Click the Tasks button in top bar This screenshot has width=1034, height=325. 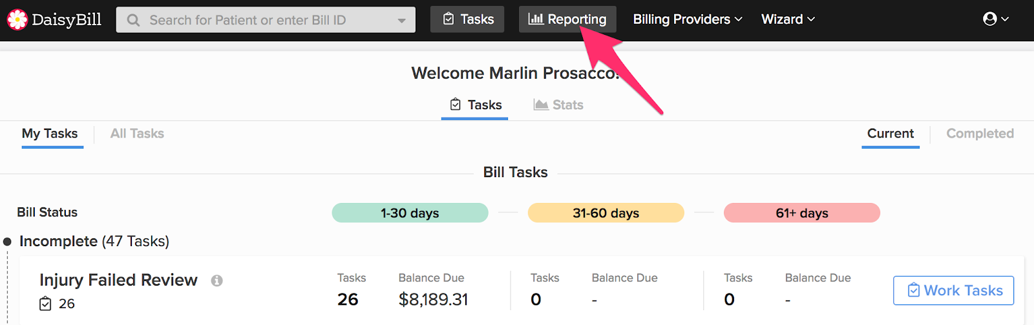[x=467, y=19]
